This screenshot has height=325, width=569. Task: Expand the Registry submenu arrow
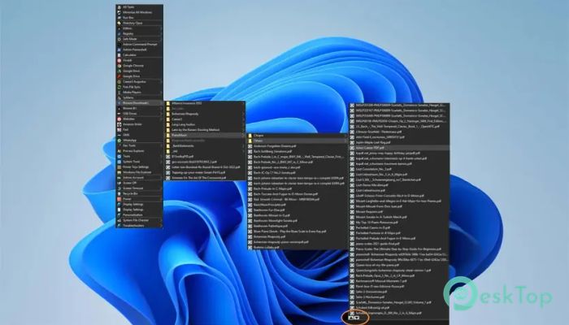(x=161, y=33)
